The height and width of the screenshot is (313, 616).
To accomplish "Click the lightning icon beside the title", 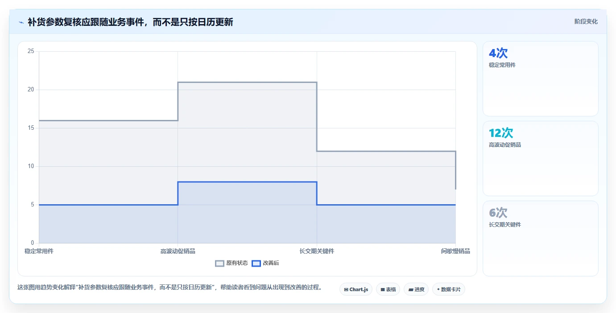I will click(x=21, y=22).
